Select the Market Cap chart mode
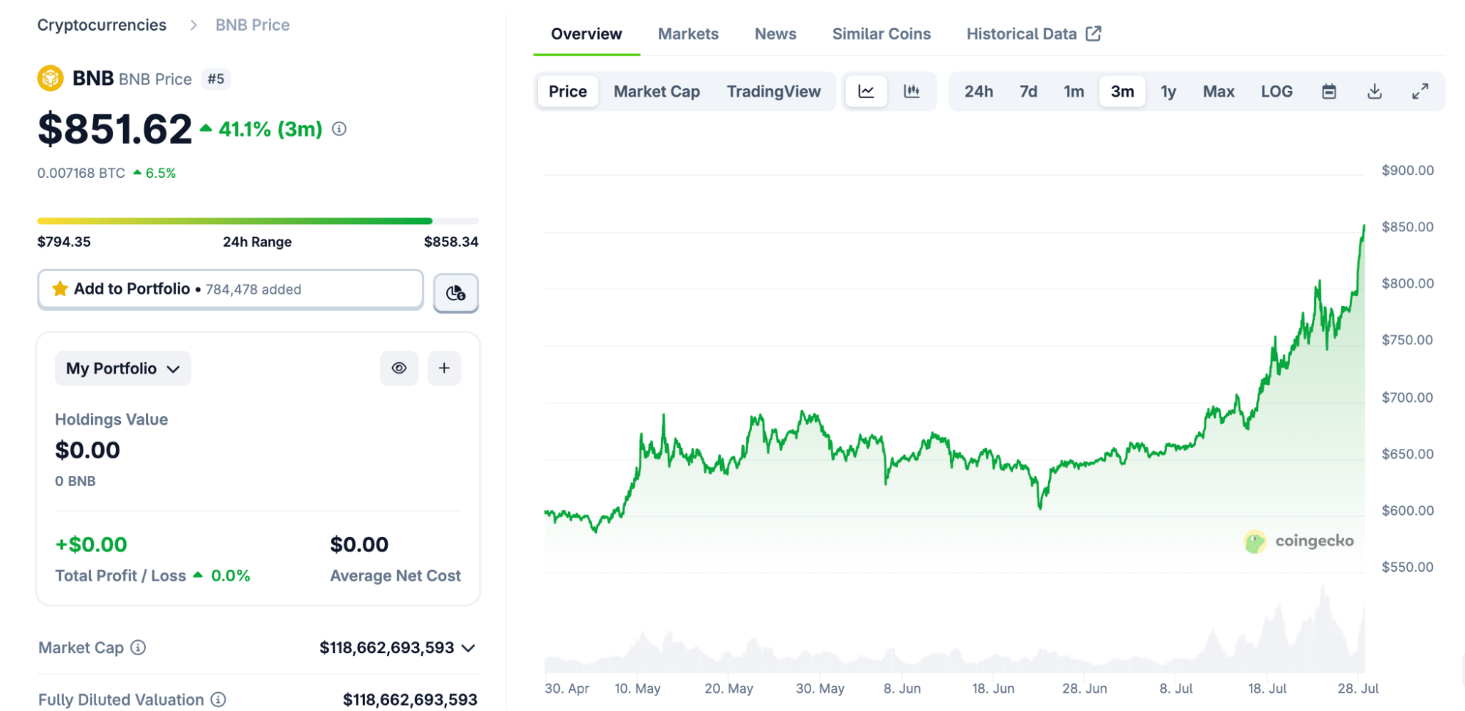This screenshot has height=711, width=1465. [657, 92]
